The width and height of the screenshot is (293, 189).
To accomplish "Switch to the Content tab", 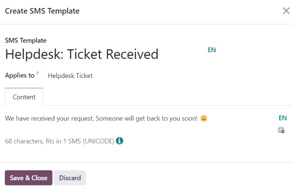I will [x=24, y=97].
